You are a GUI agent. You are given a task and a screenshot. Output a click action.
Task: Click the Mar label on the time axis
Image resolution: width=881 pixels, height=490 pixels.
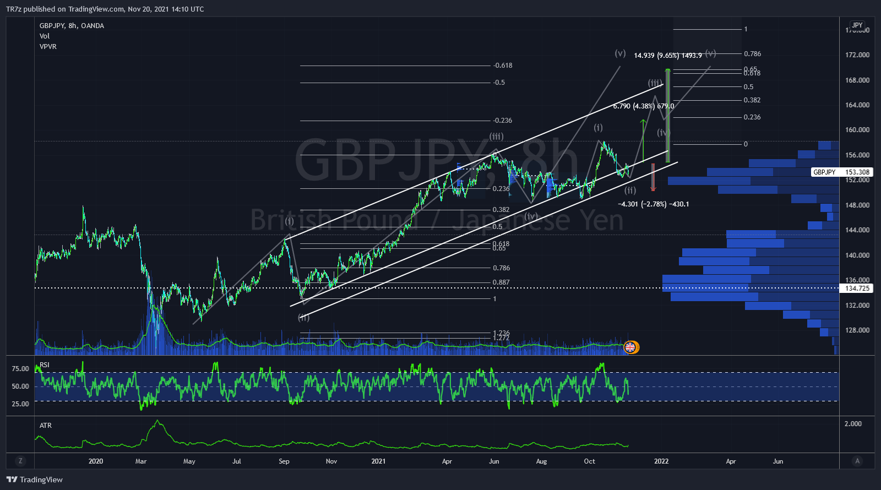click(141, 461)
